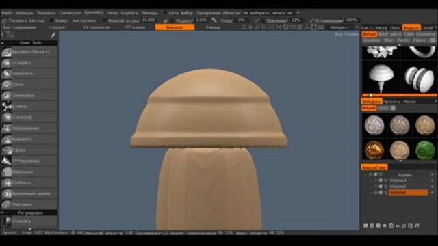This screenshot has width=438, height=246.
Task: Toggle visibility dot of Volume4 layer
Action: click(x=381, y=180)
